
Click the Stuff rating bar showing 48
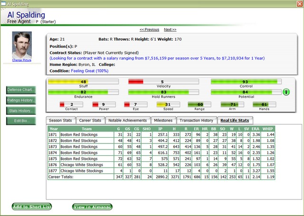click(x=84, y=82)
